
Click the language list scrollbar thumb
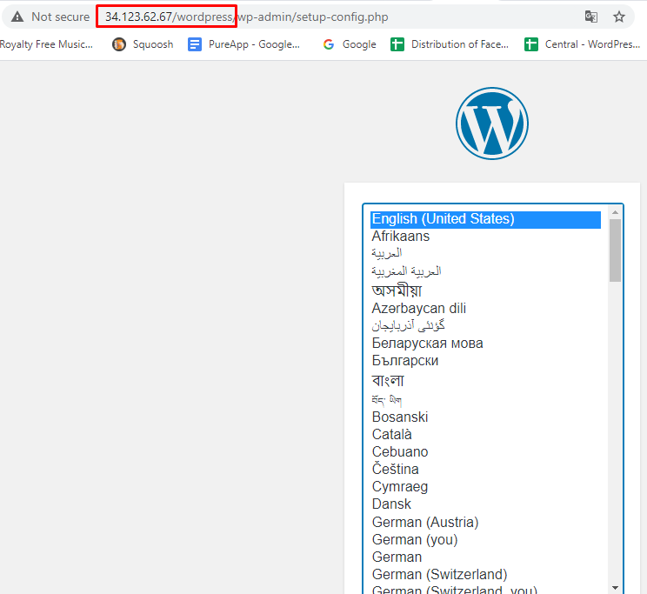(x=615, y=250)
